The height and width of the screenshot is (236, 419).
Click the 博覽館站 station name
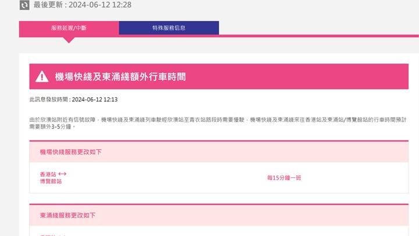tap(51, 181)
